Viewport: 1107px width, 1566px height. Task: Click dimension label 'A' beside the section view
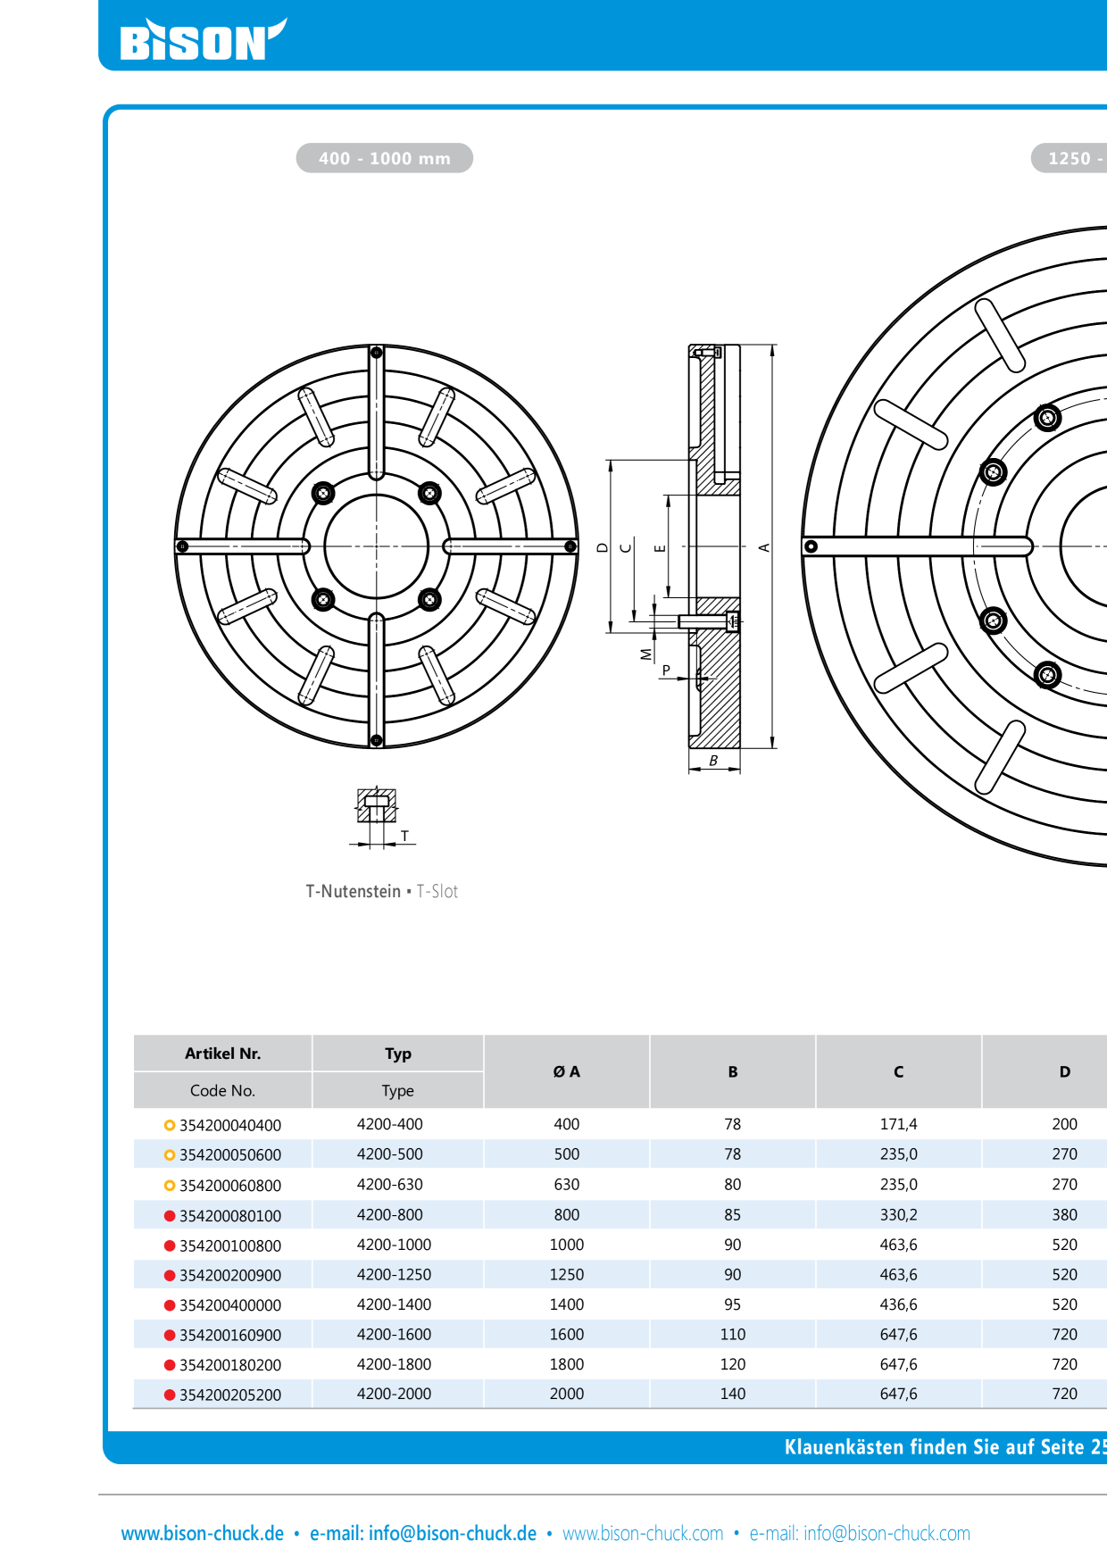764,547
